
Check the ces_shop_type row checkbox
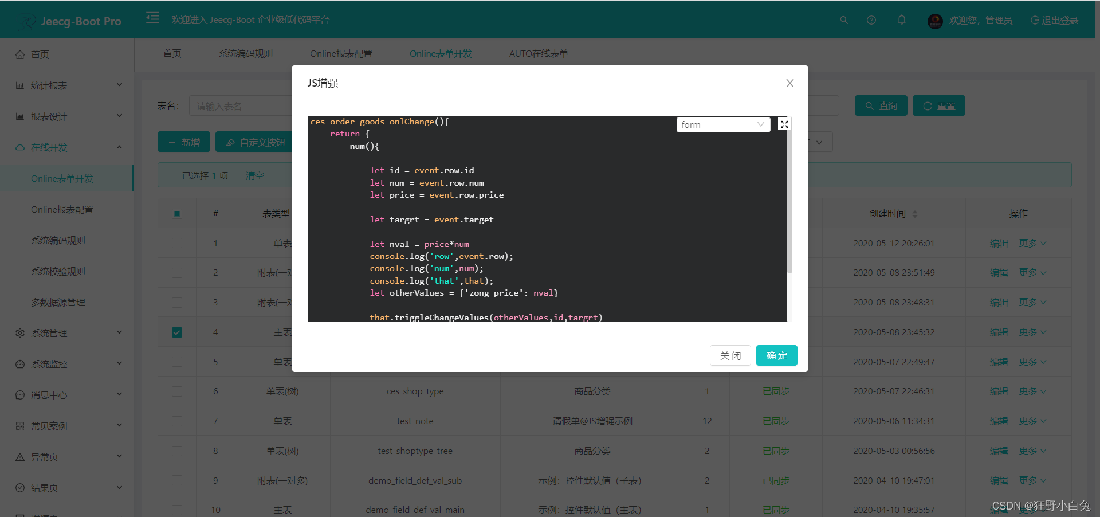point(177,391)
